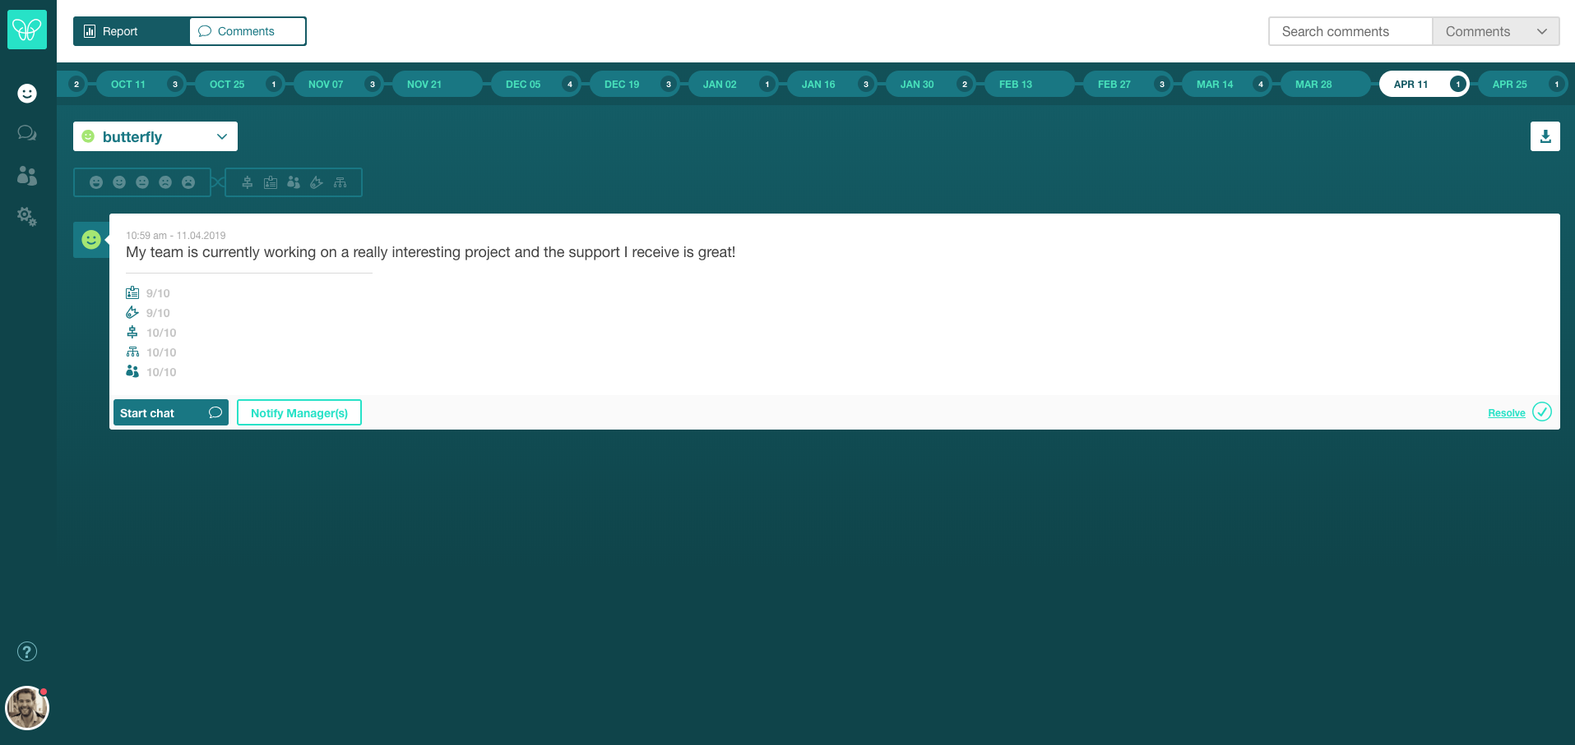This screenshot has height=745, width=1575.
Task: Open the mood smiley section in the sidebar
Action: 27,94
